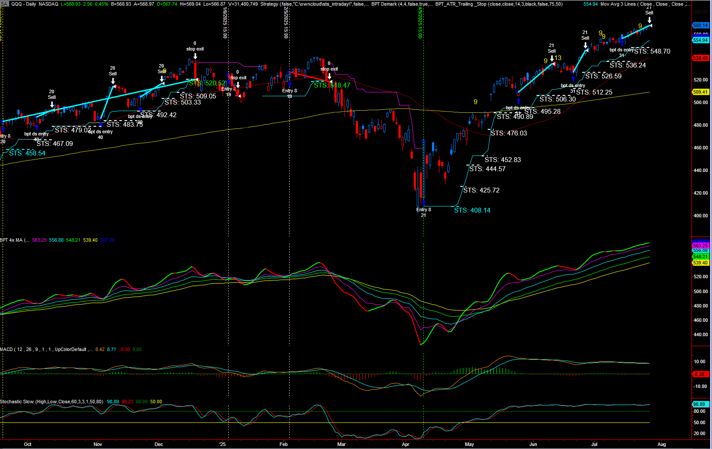712x449 pixels.
Task: Click the QQQ - Daily symbol label
Action: click(x=24, y=4)
